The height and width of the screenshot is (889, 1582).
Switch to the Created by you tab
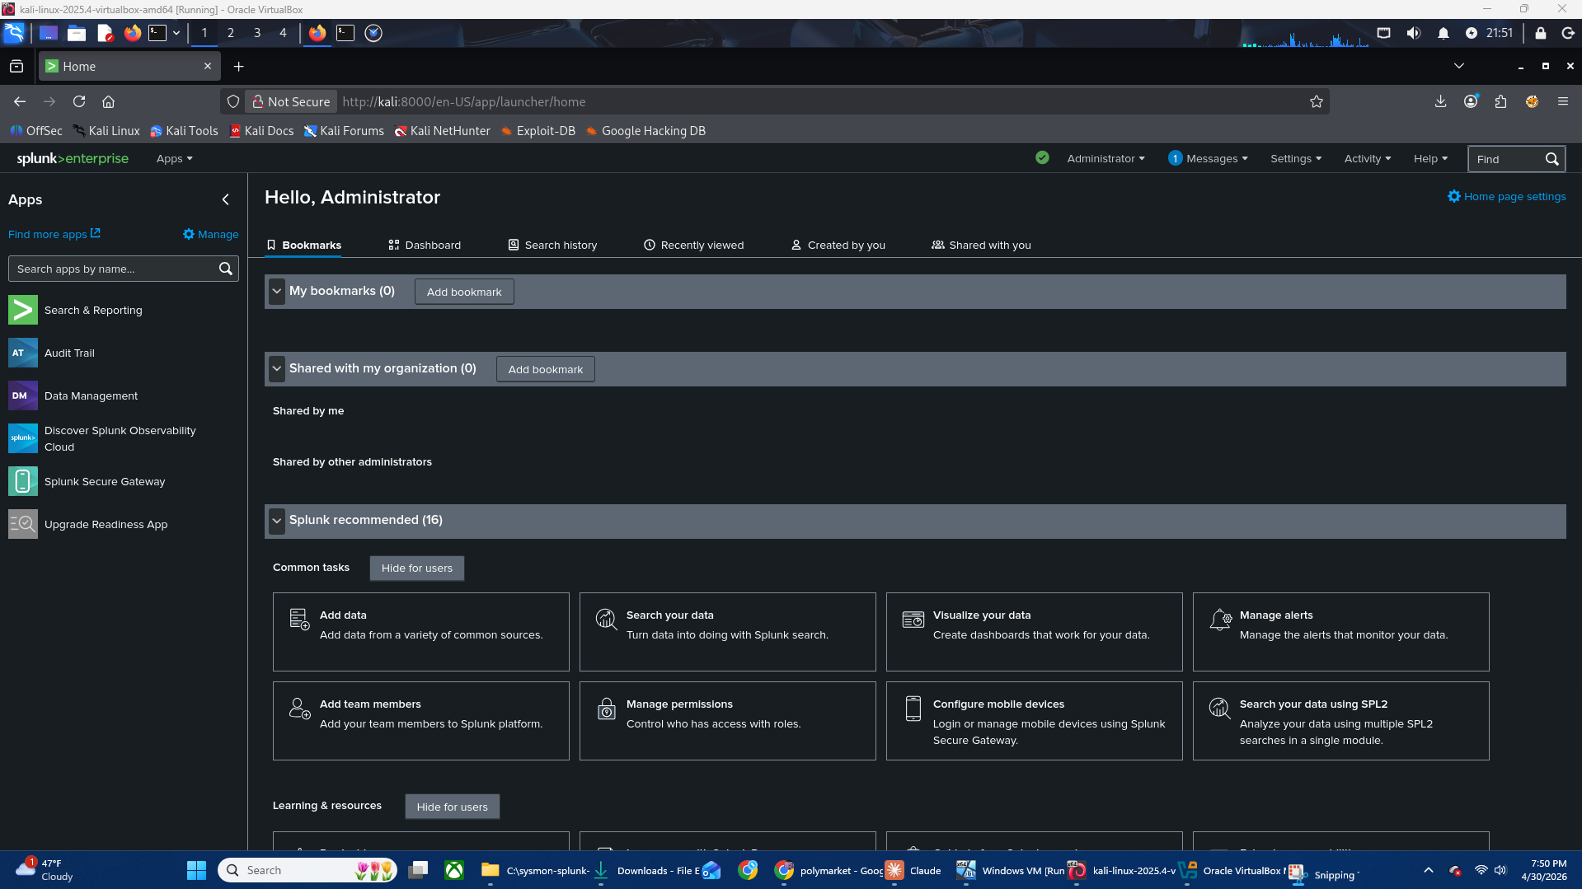838,245
